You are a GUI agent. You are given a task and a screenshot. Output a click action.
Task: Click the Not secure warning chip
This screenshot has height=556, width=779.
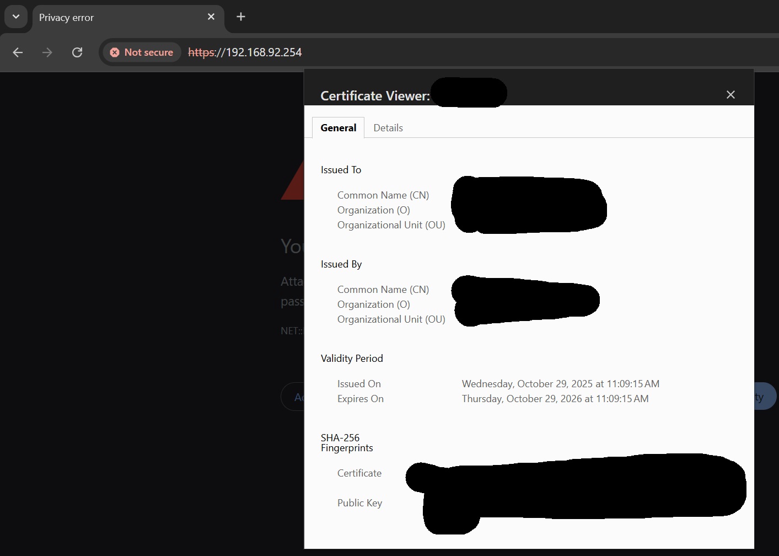point(142,52)
